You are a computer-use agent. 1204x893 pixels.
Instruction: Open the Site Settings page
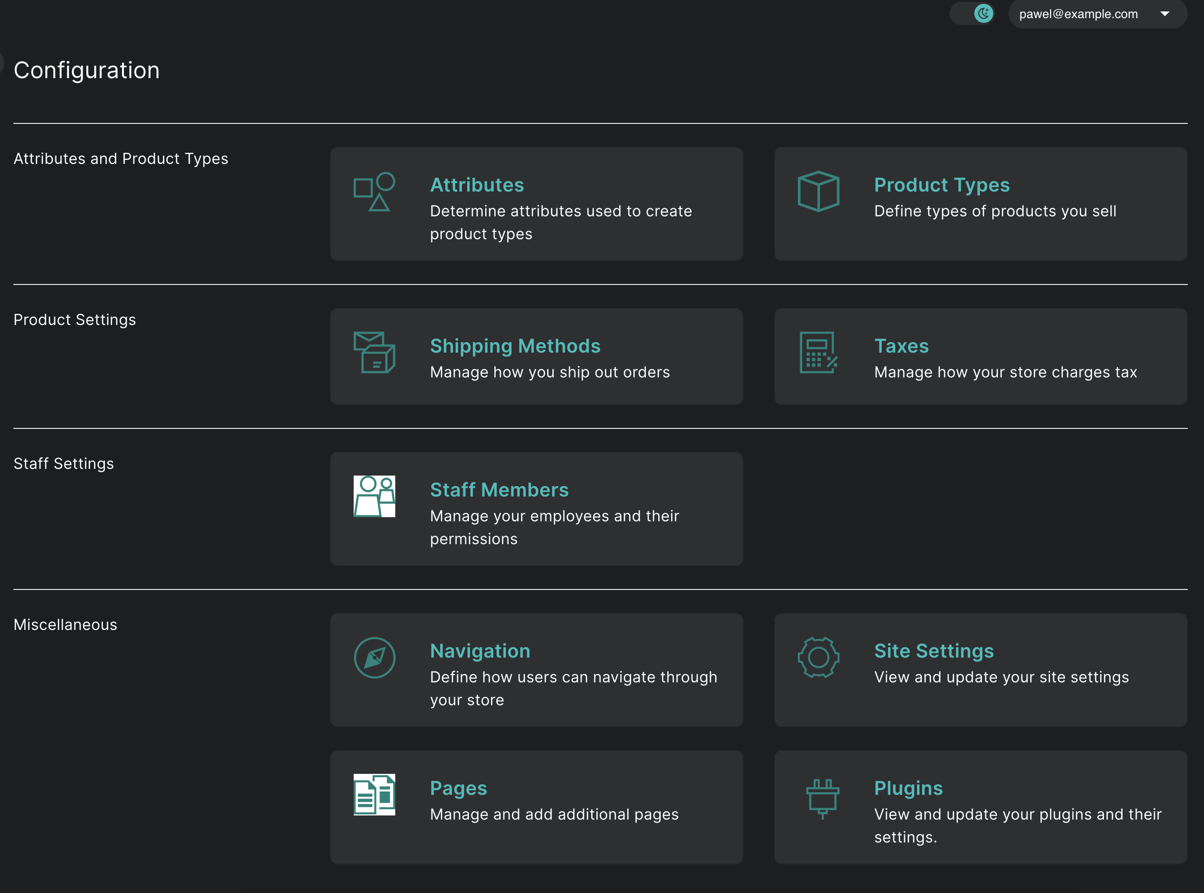(x=934, y=651)
